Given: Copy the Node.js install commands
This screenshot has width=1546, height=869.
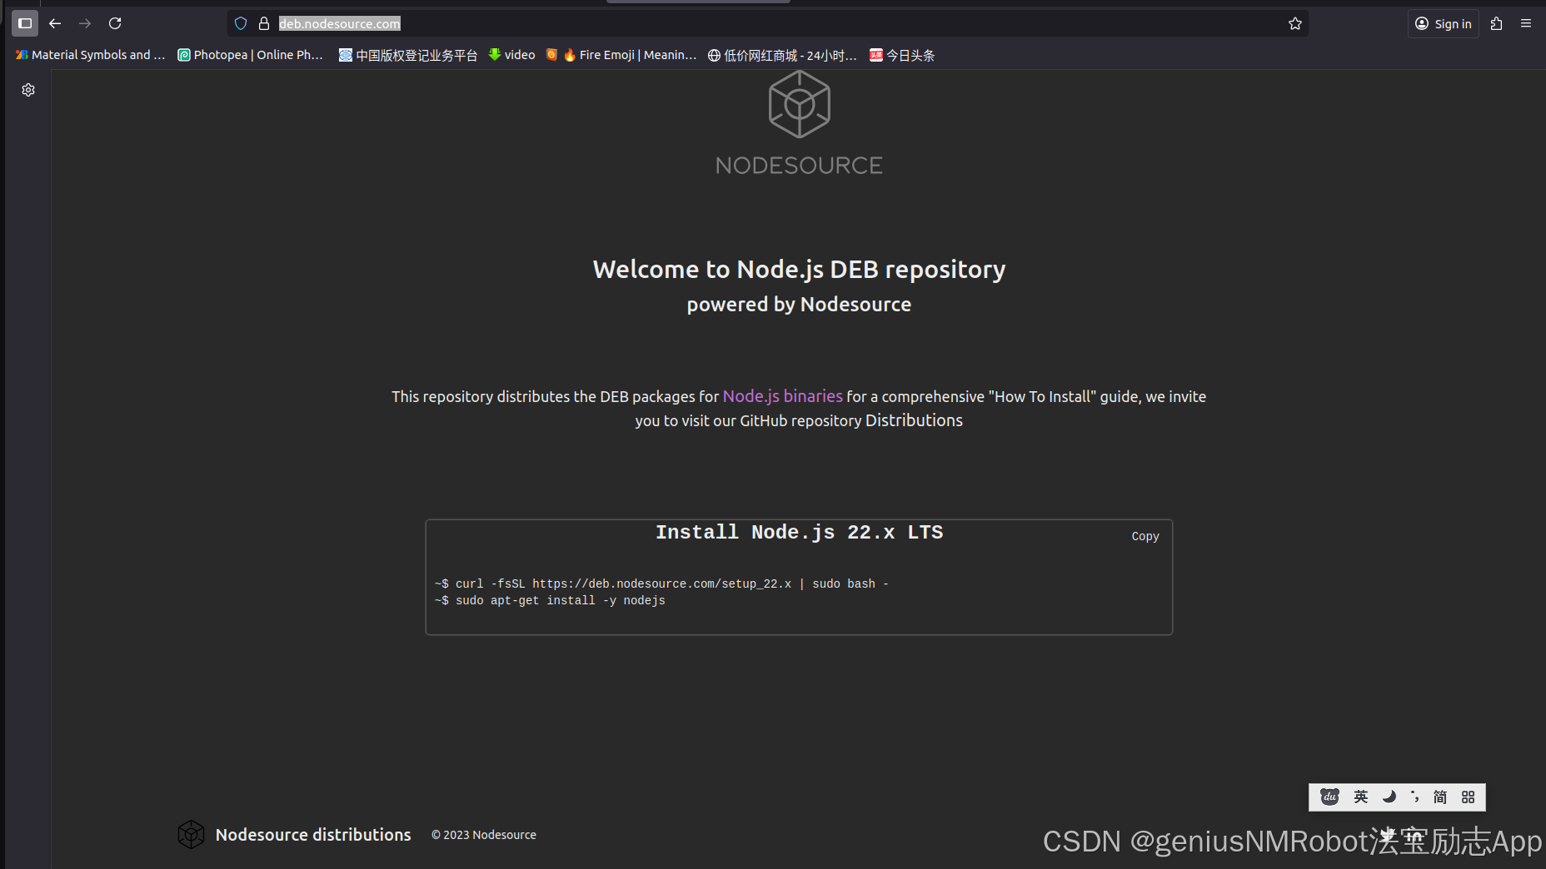Looking at the screenshot, I should 1145,536.
